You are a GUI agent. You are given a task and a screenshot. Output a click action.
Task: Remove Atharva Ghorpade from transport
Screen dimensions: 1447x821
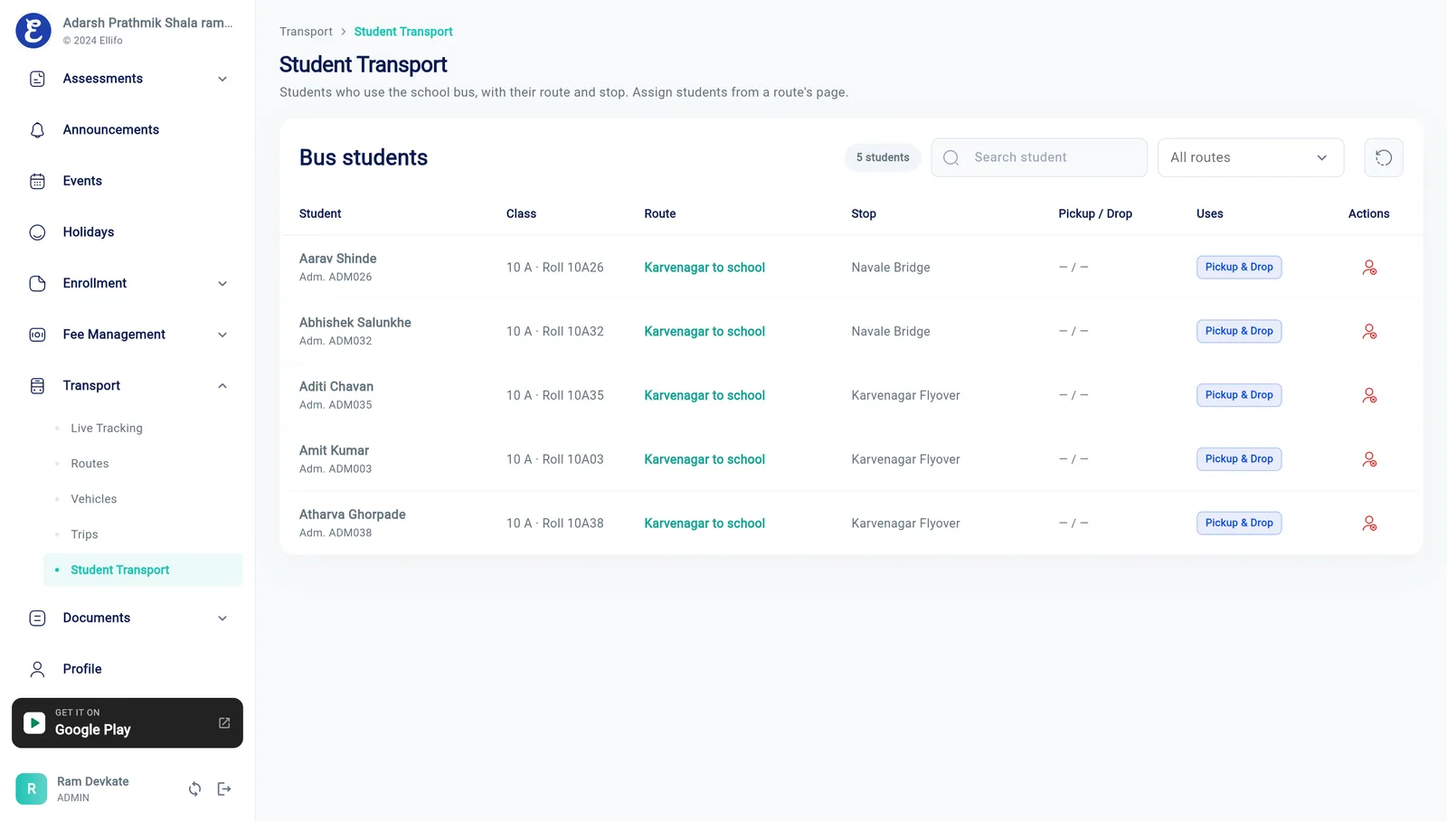pyautogui.click(x=1369, y=524)
